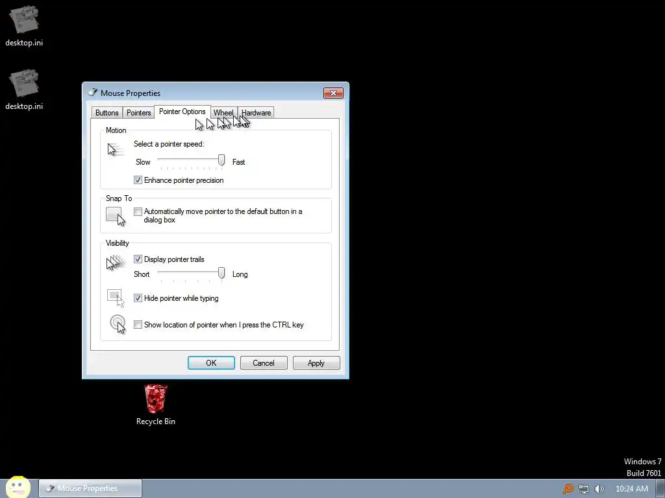Click the mouse icon in dialog title bar
The height and width of the screenshot is (498, 665).
(x=93, y=92)
